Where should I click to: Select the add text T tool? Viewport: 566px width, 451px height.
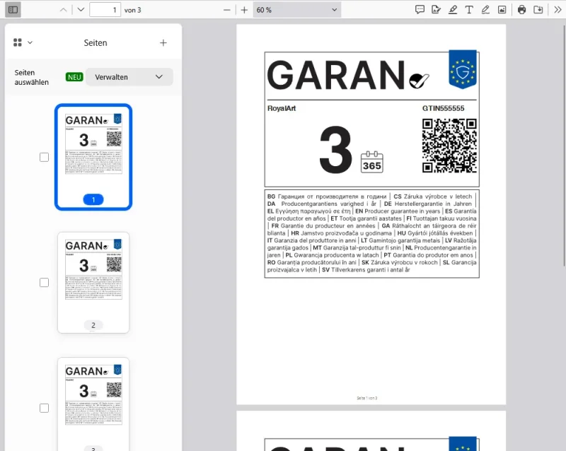point(469,10)
